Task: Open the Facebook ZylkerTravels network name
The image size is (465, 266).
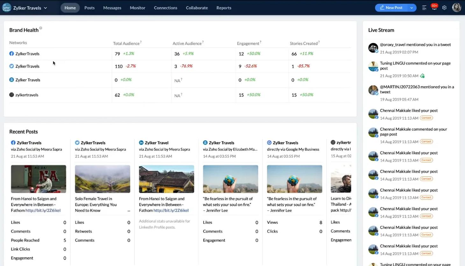Action: [x=27, y=54]
